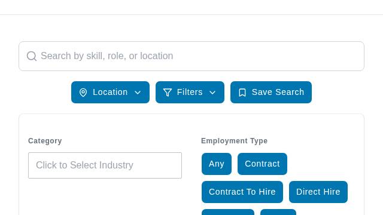Choose the Contract employment type
Screen dimensions: 383x215
pyautogui.click(x=262, y=164)
